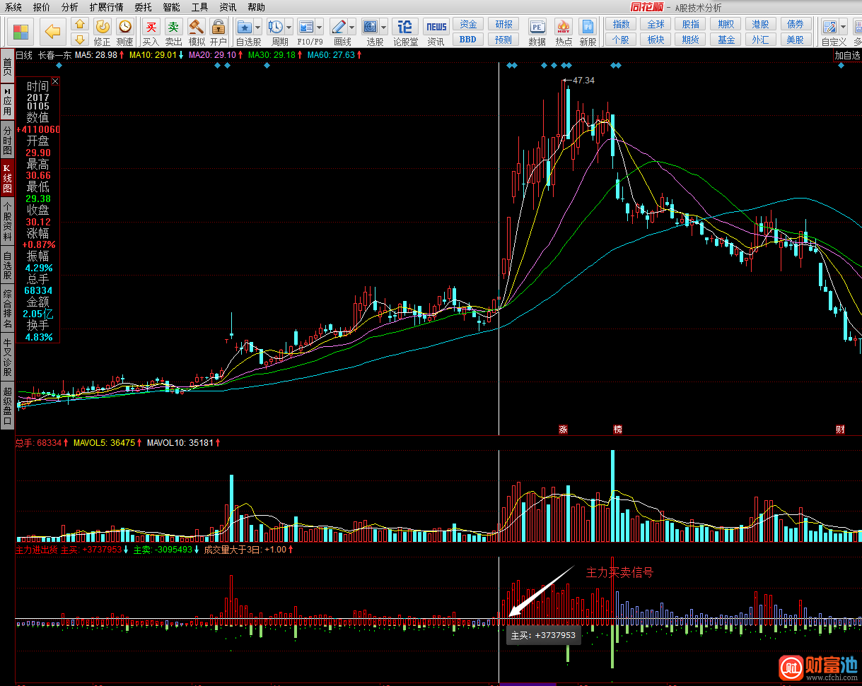
Task: Click the 加自选 button
Action: tap(847, 55)
